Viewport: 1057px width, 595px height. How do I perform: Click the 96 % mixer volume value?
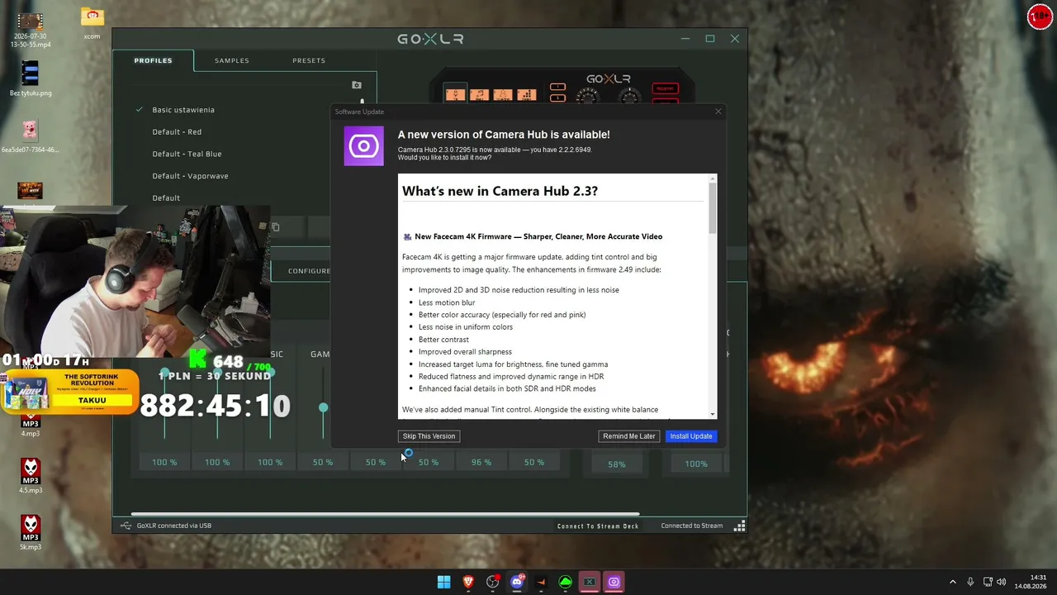point(481,463)
